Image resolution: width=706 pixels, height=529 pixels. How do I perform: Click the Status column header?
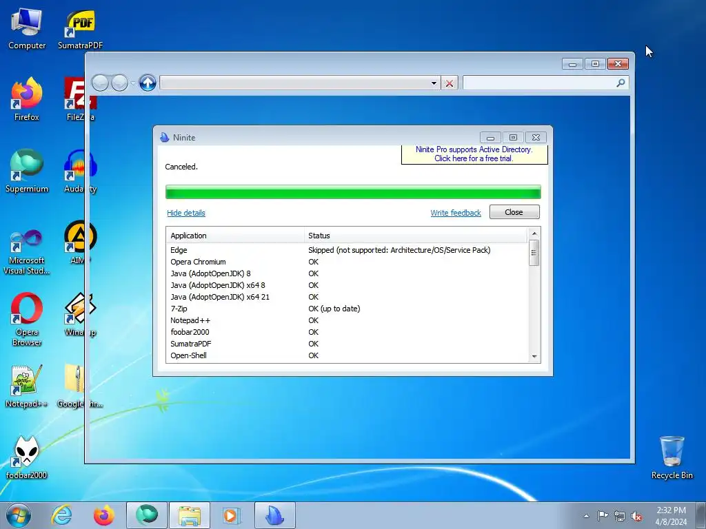[x=416, y=236]
